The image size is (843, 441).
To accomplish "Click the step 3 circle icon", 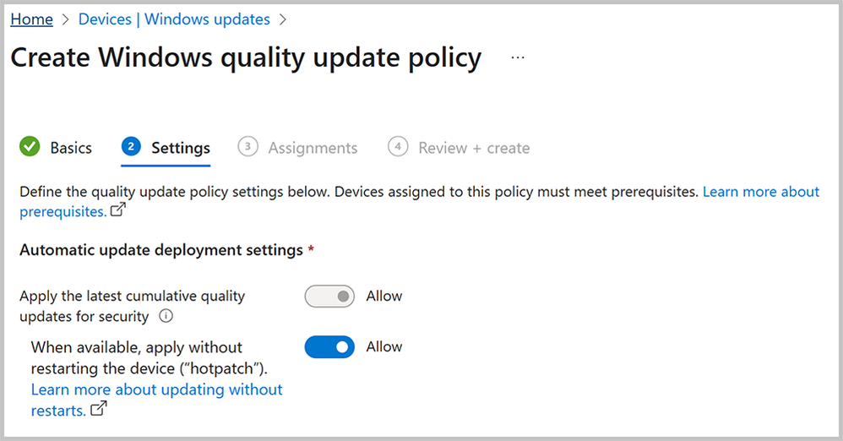I will tap(247, 147).
